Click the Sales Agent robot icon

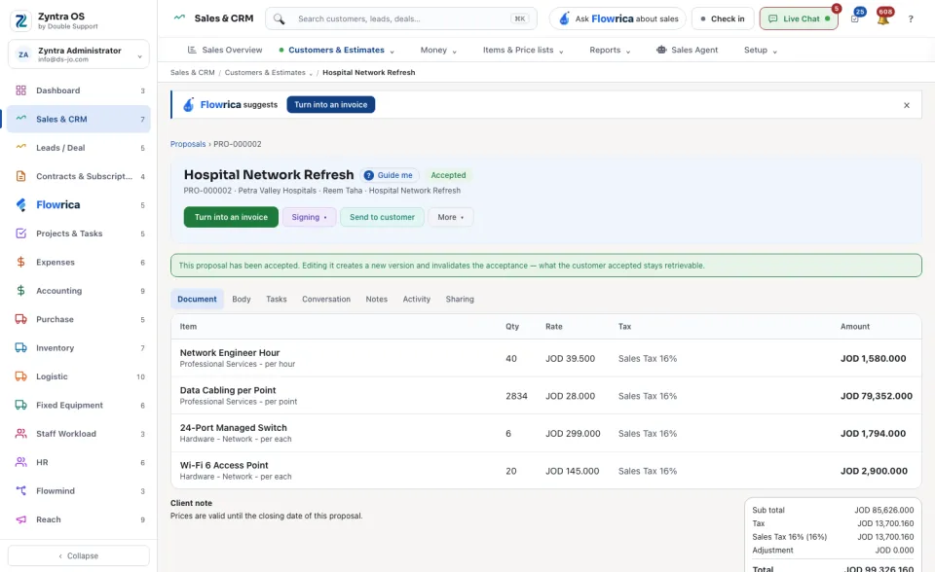661,50
